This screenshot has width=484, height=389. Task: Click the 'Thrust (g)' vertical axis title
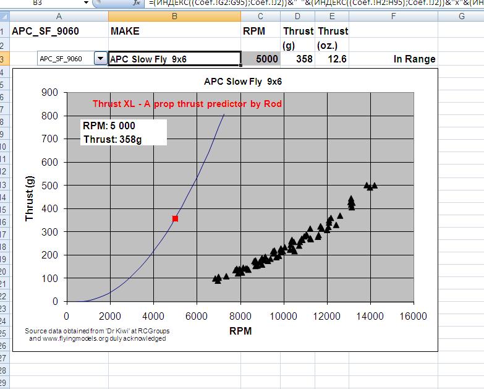click(29, 199)
